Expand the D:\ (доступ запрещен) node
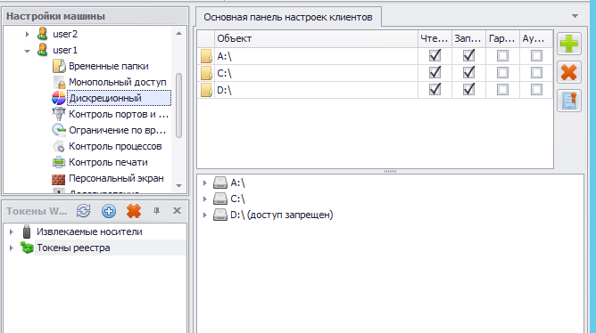Image resolution: width=596 pixels, height=333 pixels. click(205, 215)
